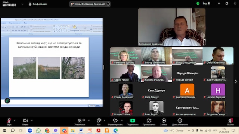Expand video options arrow next to Видео
This screenshot has width=239, height=134.
[32, 121]
